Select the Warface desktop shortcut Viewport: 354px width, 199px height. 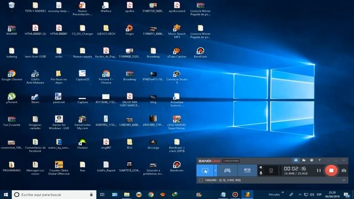click(106, 7)
